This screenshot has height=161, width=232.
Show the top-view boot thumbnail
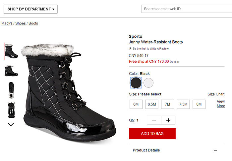click(11, 90)
